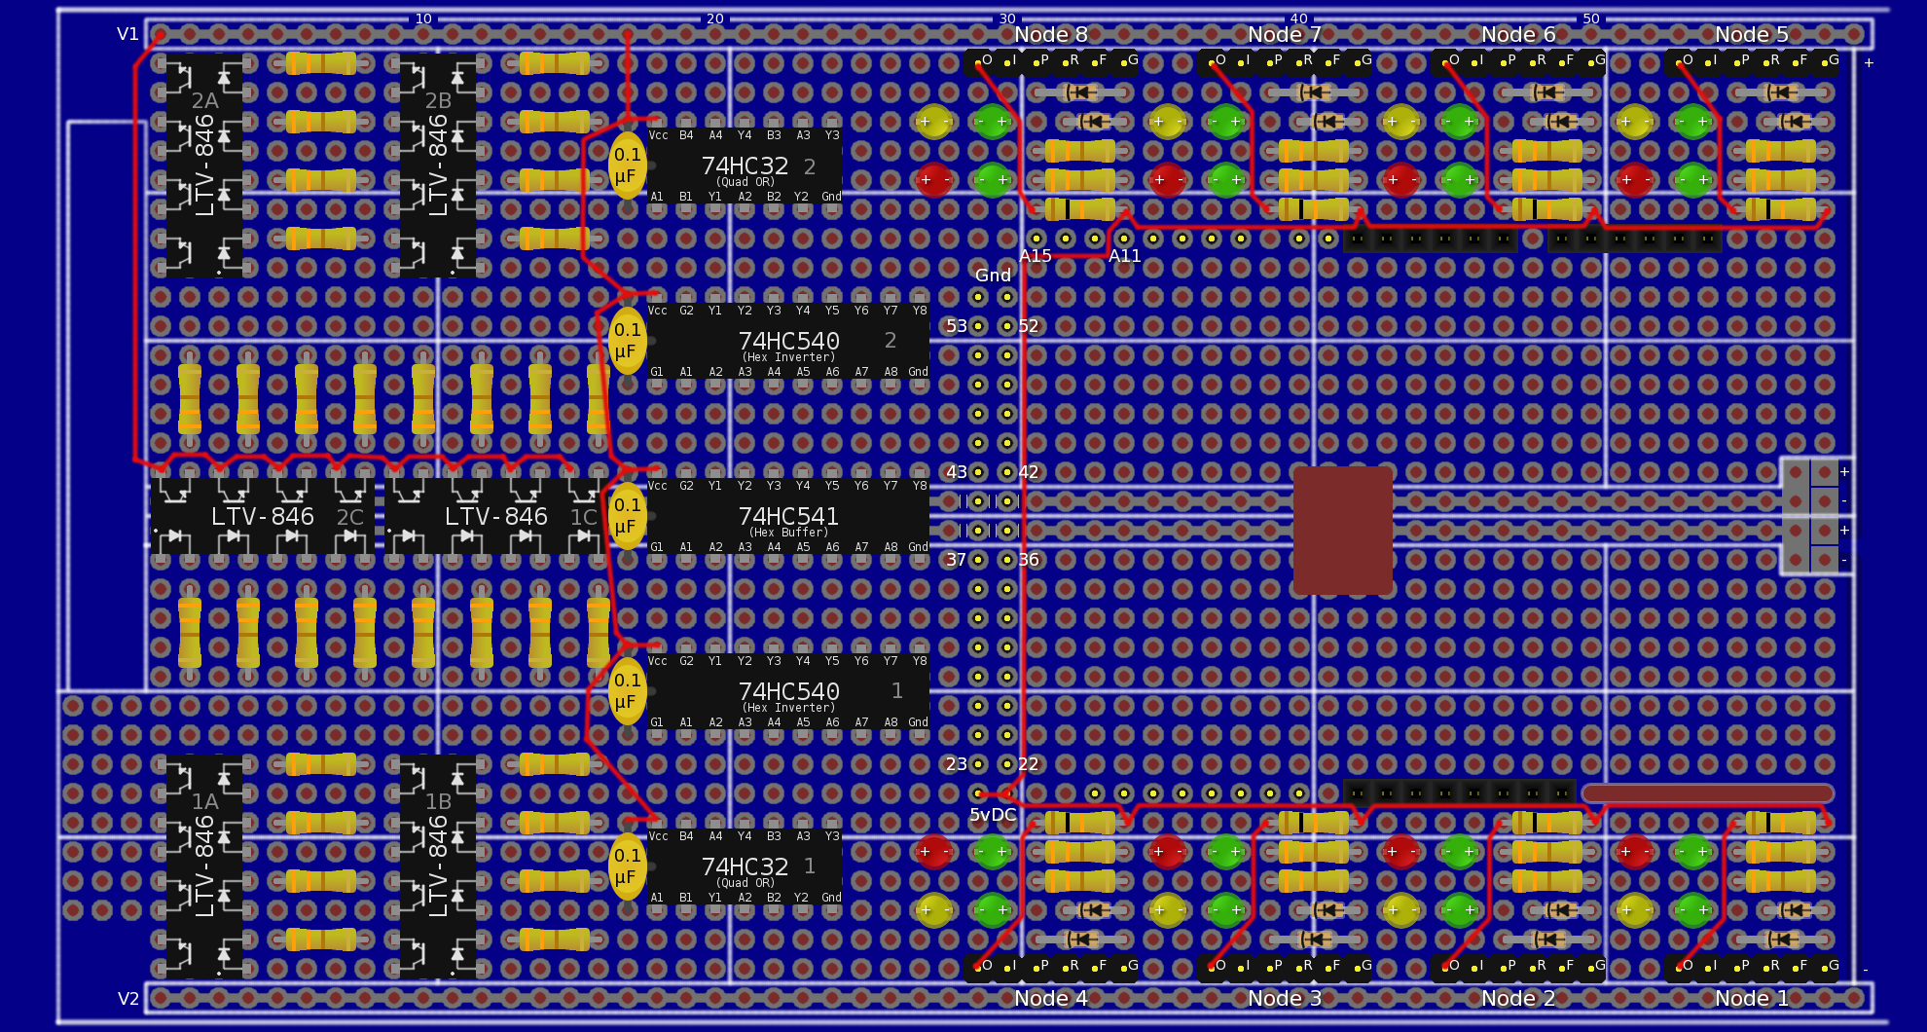
Task: Click column marker 50 on top edge
Action: coord(1591,18)
